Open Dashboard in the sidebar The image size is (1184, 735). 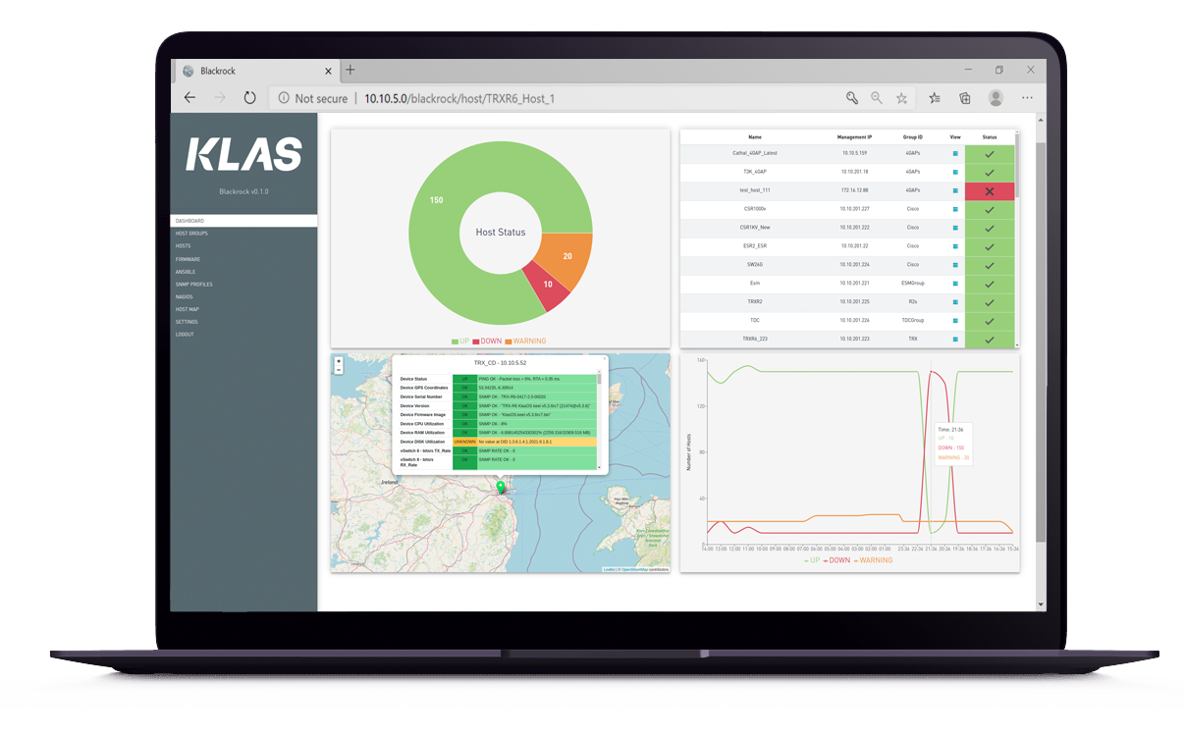pyautogui.click(x=243, y=221)
